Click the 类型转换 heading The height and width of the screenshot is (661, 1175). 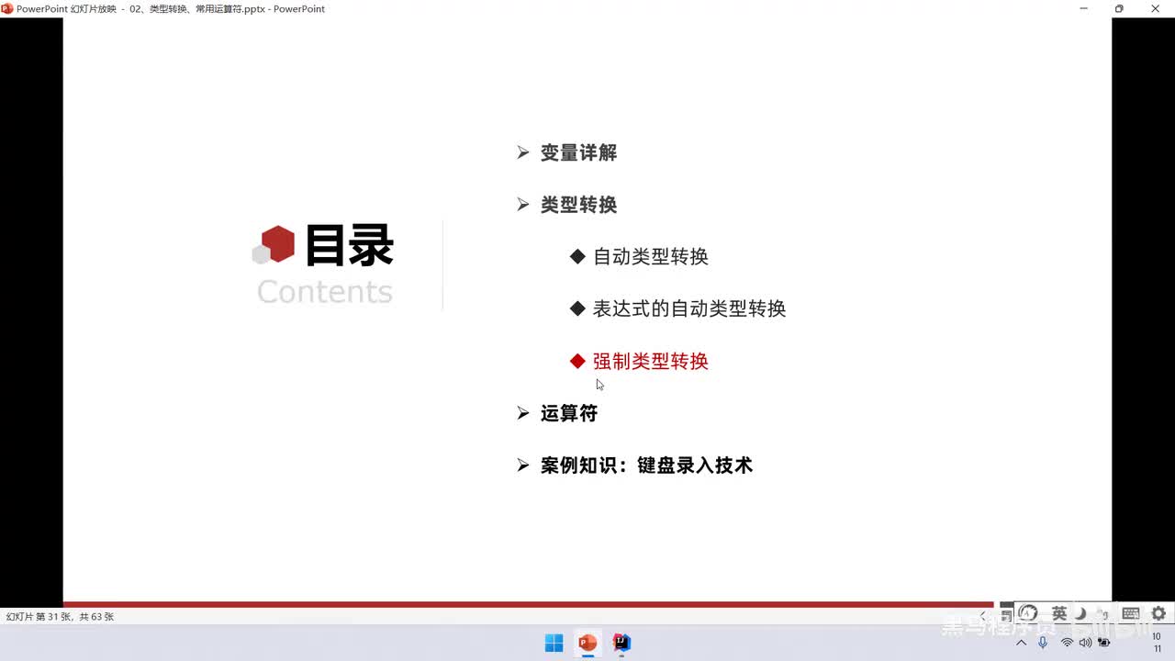pyautogui.click(x=578, y=205)
